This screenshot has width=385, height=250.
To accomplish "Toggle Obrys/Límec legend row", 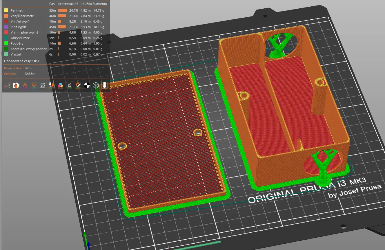I will click(x=20, y=38).
